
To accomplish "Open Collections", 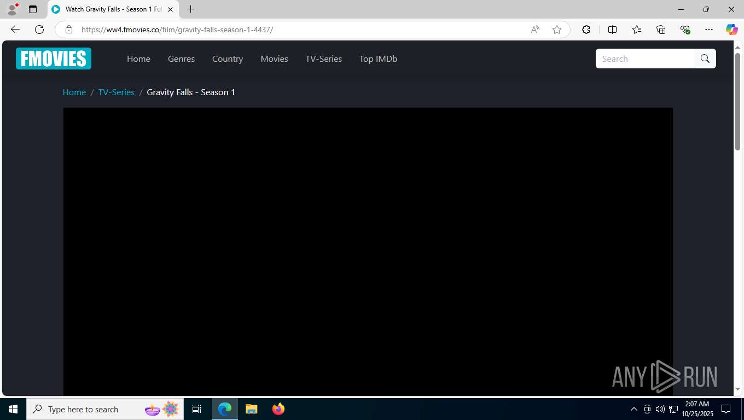I will 661,30.
